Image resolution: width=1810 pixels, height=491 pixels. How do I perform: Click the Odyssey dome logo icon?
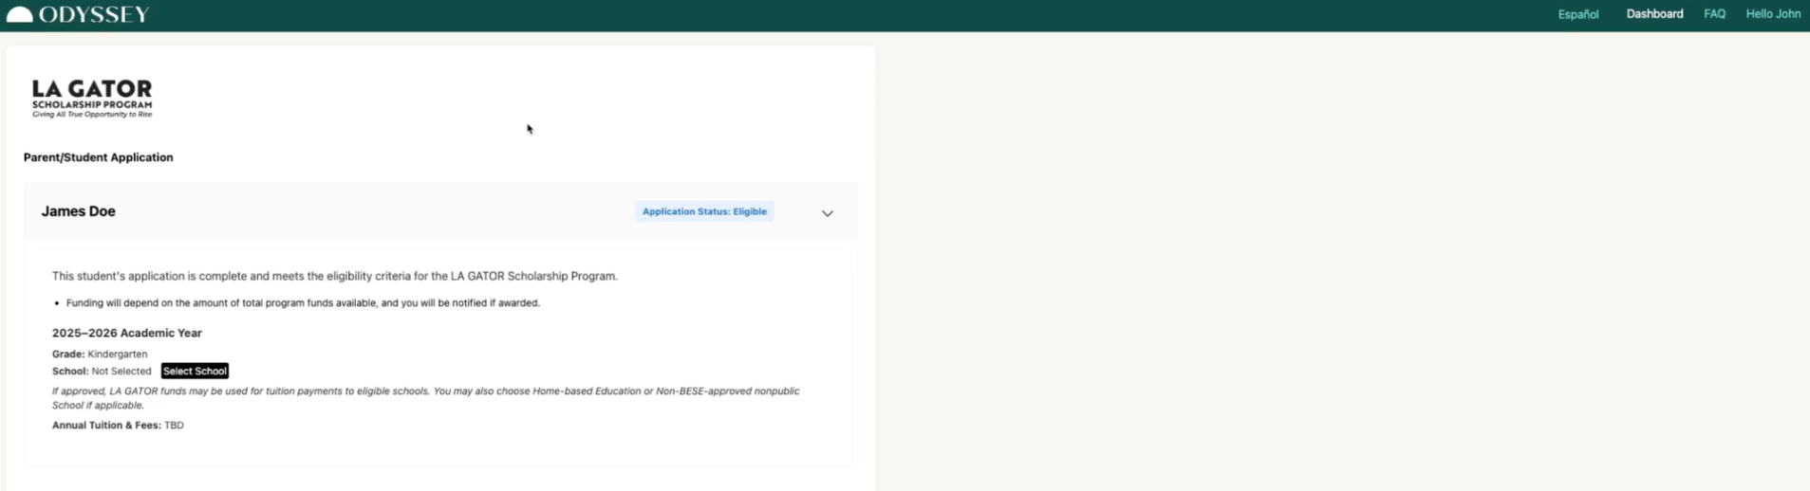pyautogui.click(x=19, y=14)
